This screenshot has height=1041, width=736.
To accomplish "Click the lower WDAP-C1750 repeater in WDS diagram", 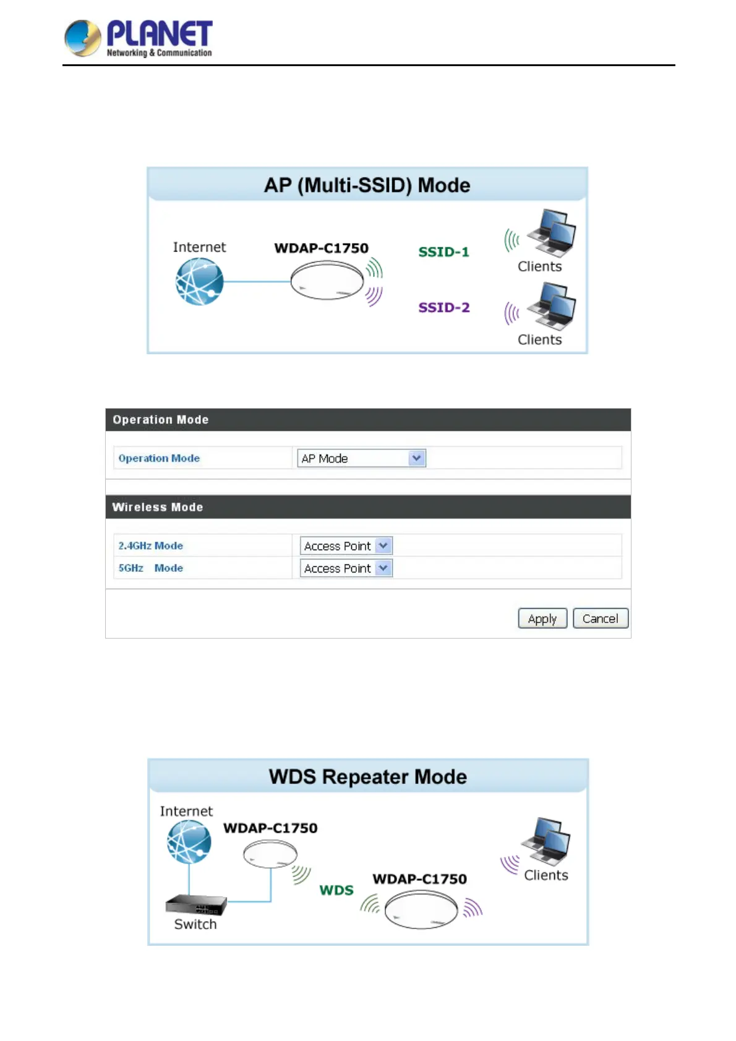I will 421,910.
